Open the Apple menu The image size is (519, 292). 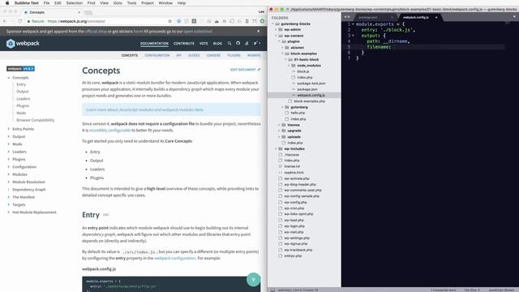(x=7, y=2)
